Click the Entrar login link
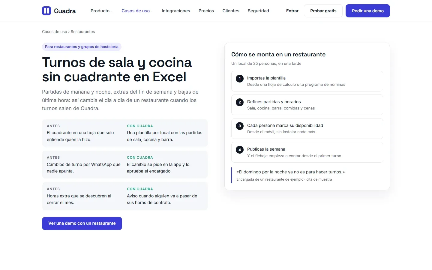Screen dimensions: 432x270 (292, 11)
